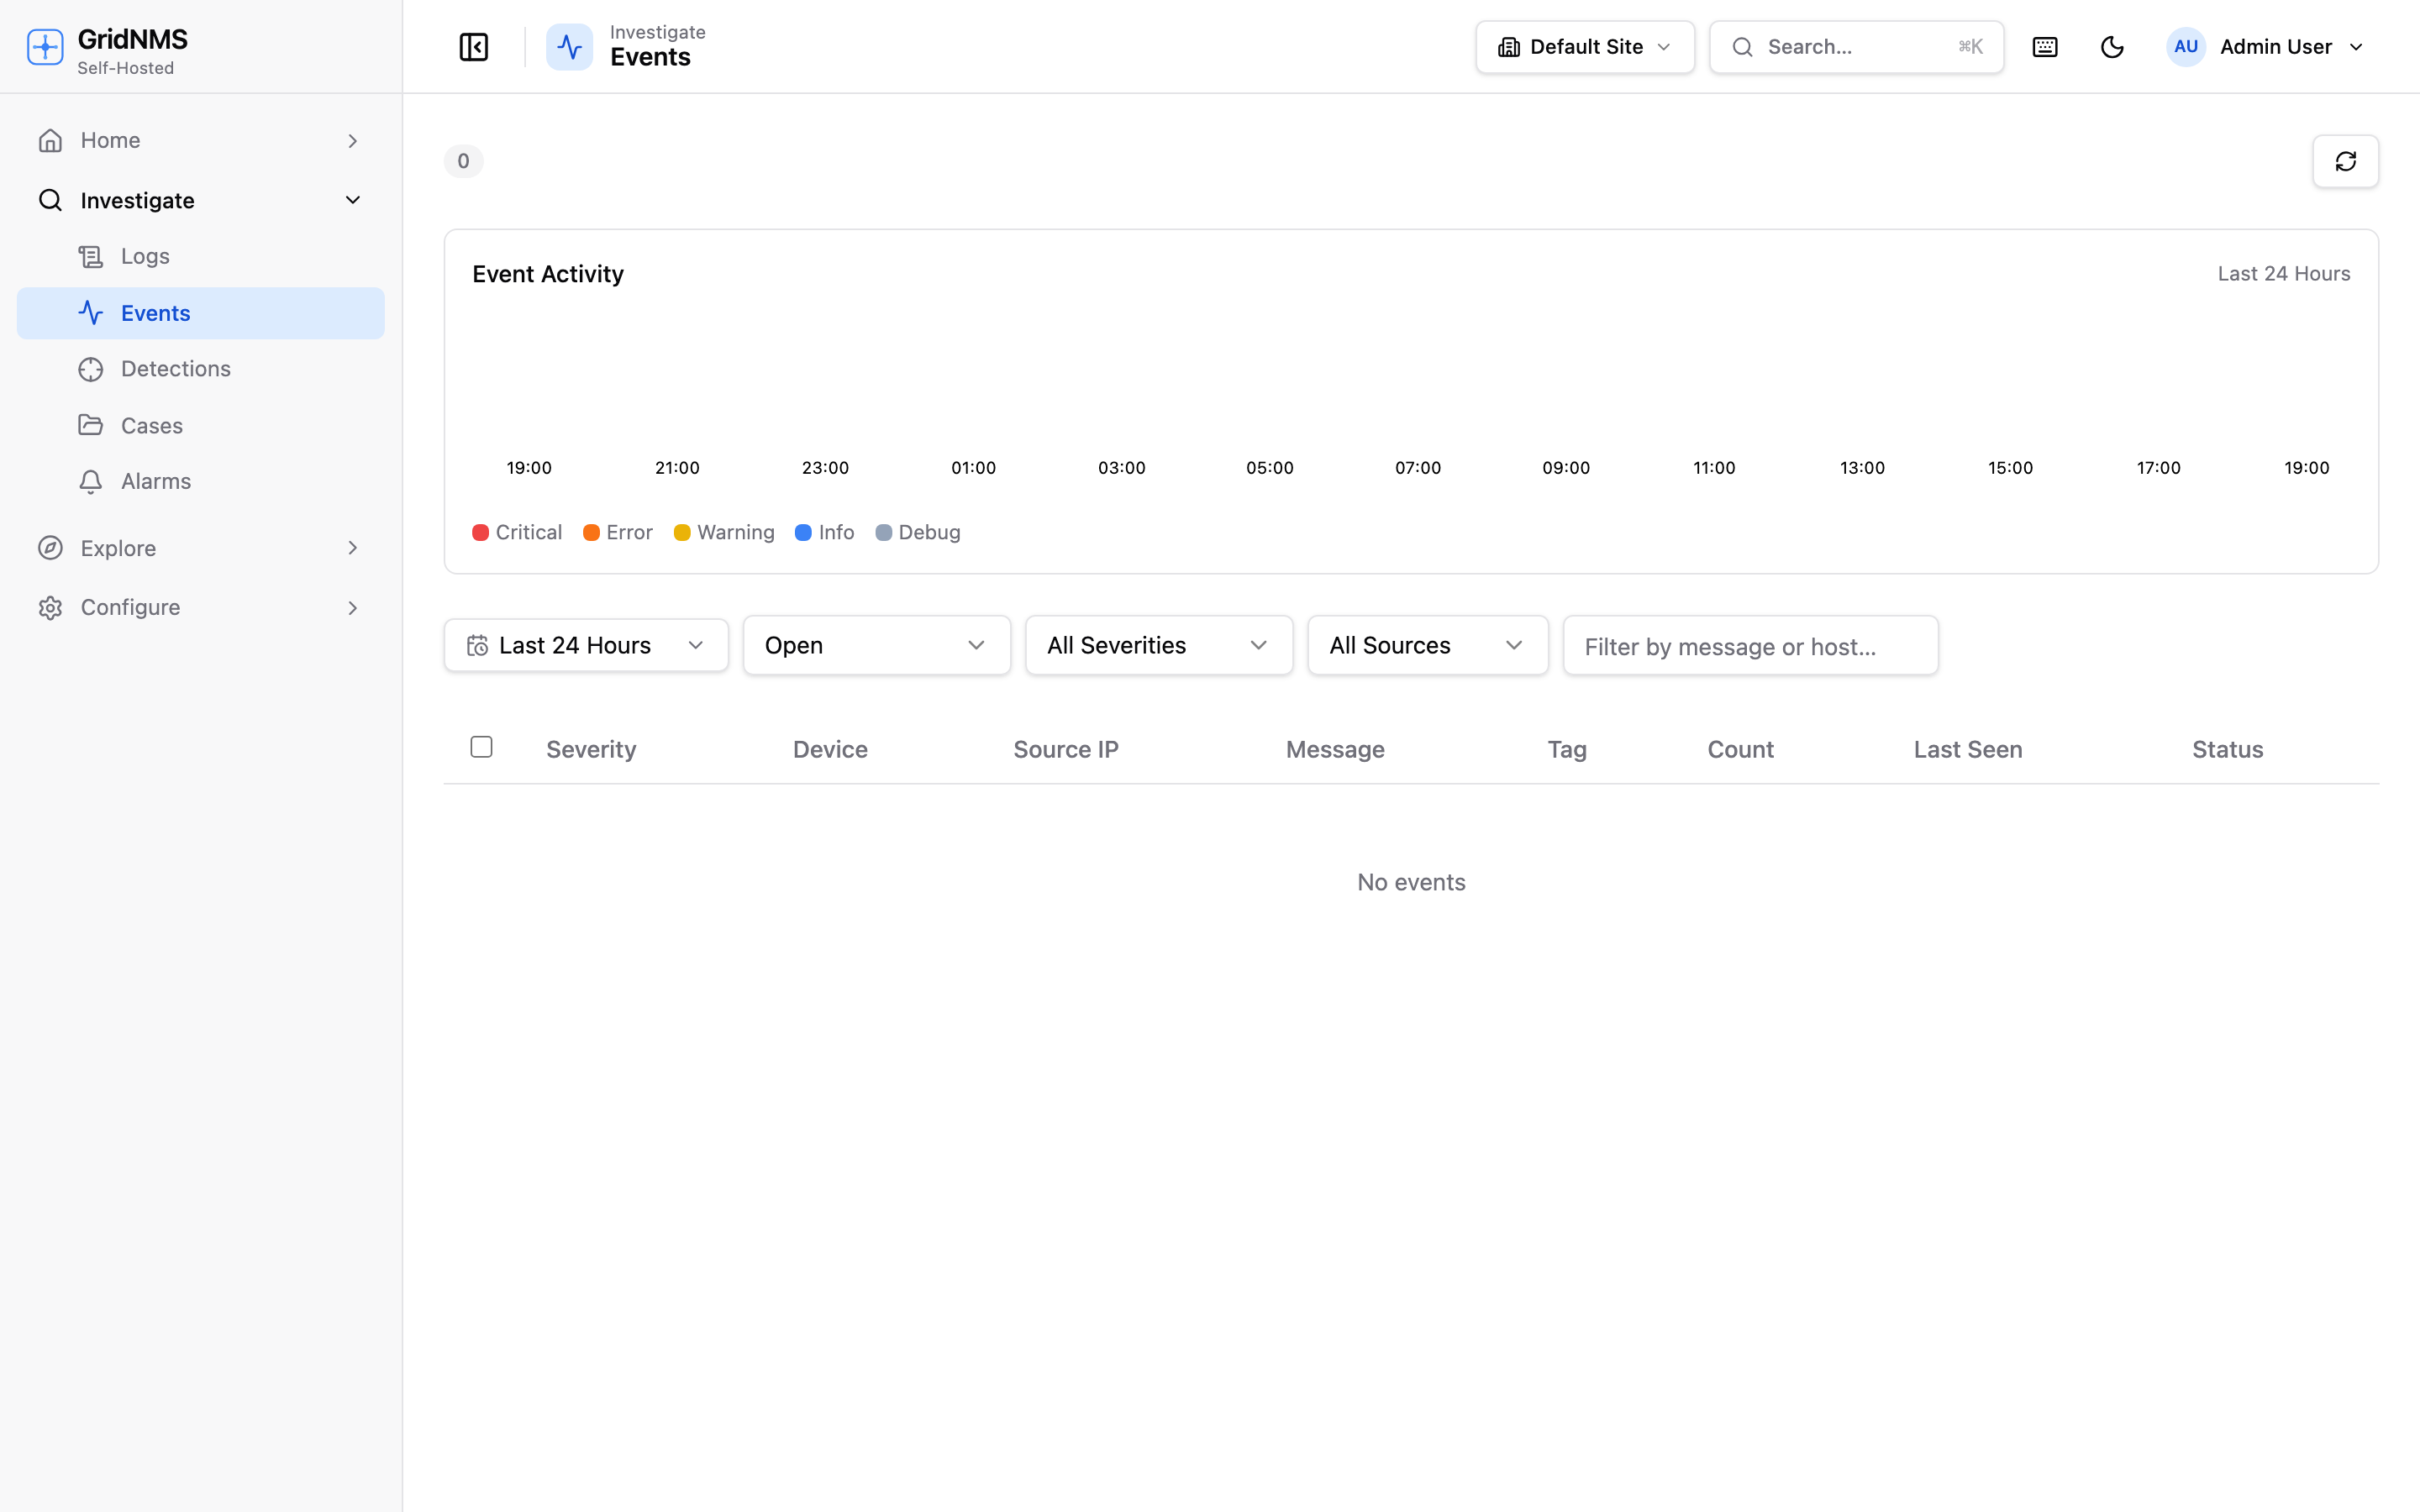Click the Detections target icon
The image size is (2420, 1512).
tap(91, 369)
